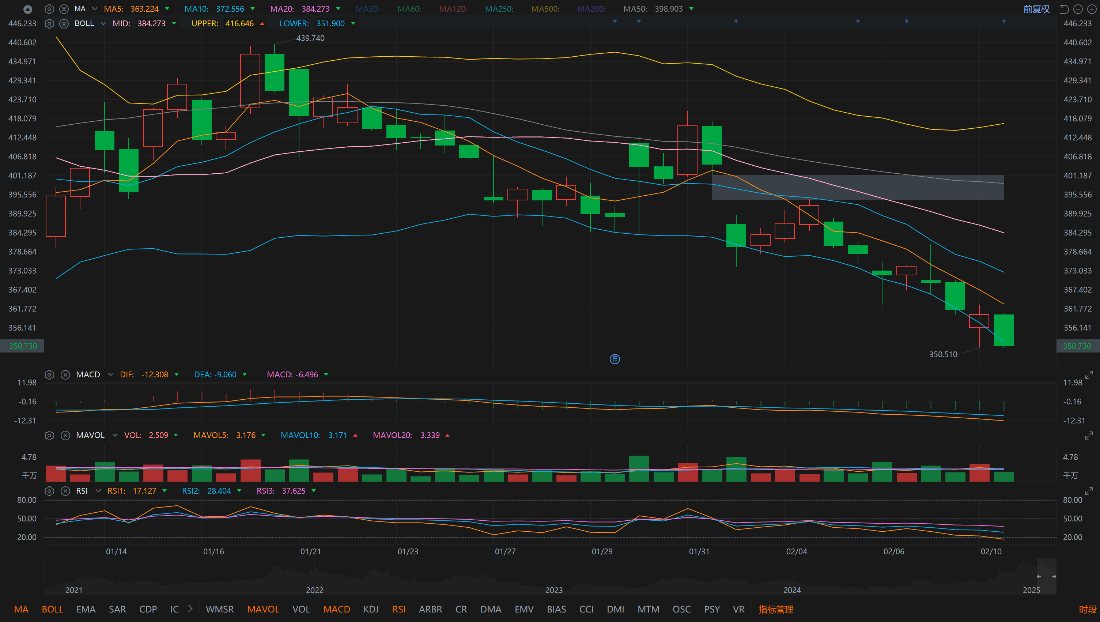Zoom out the chart with minus icon

coord(1078,9)
